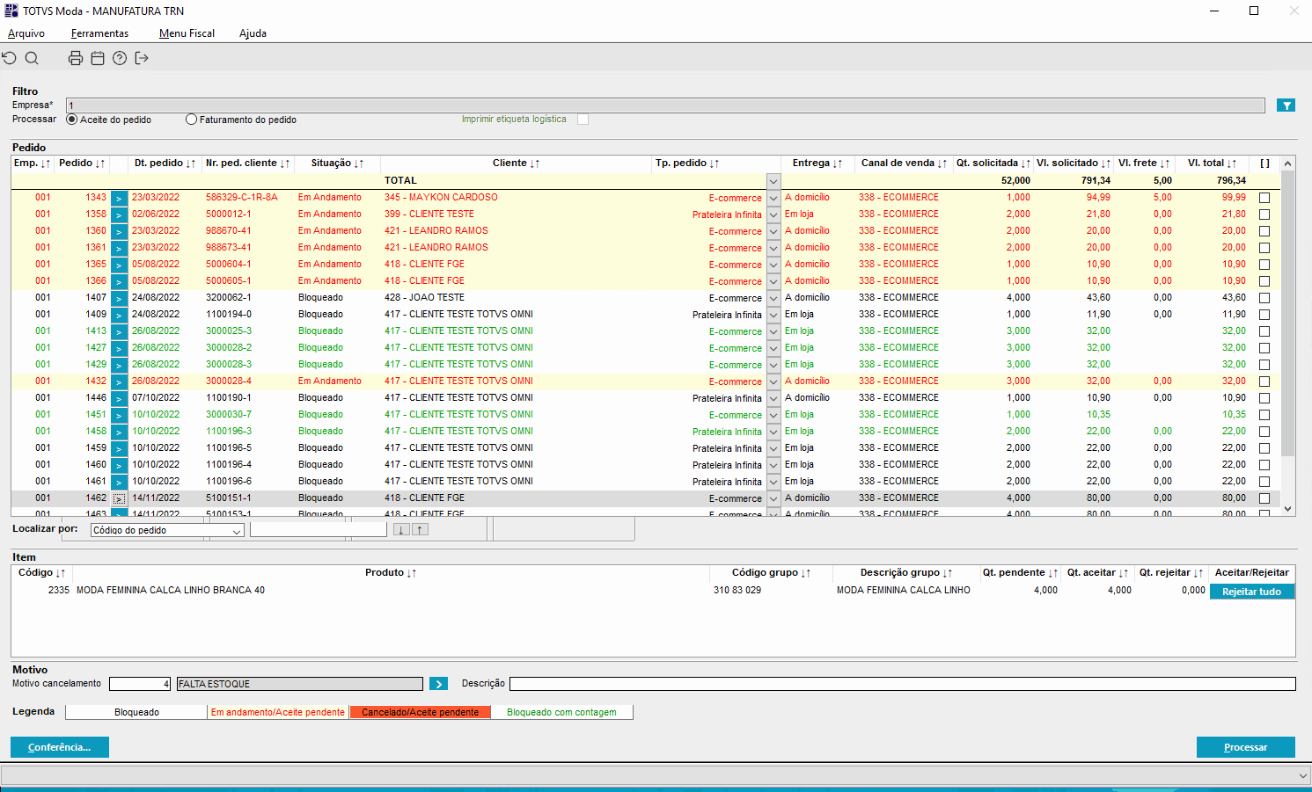This screenshot has width=1312, height=792.
Task: Tick the checkbox for order 1361
Action: tap(1264, 248)
